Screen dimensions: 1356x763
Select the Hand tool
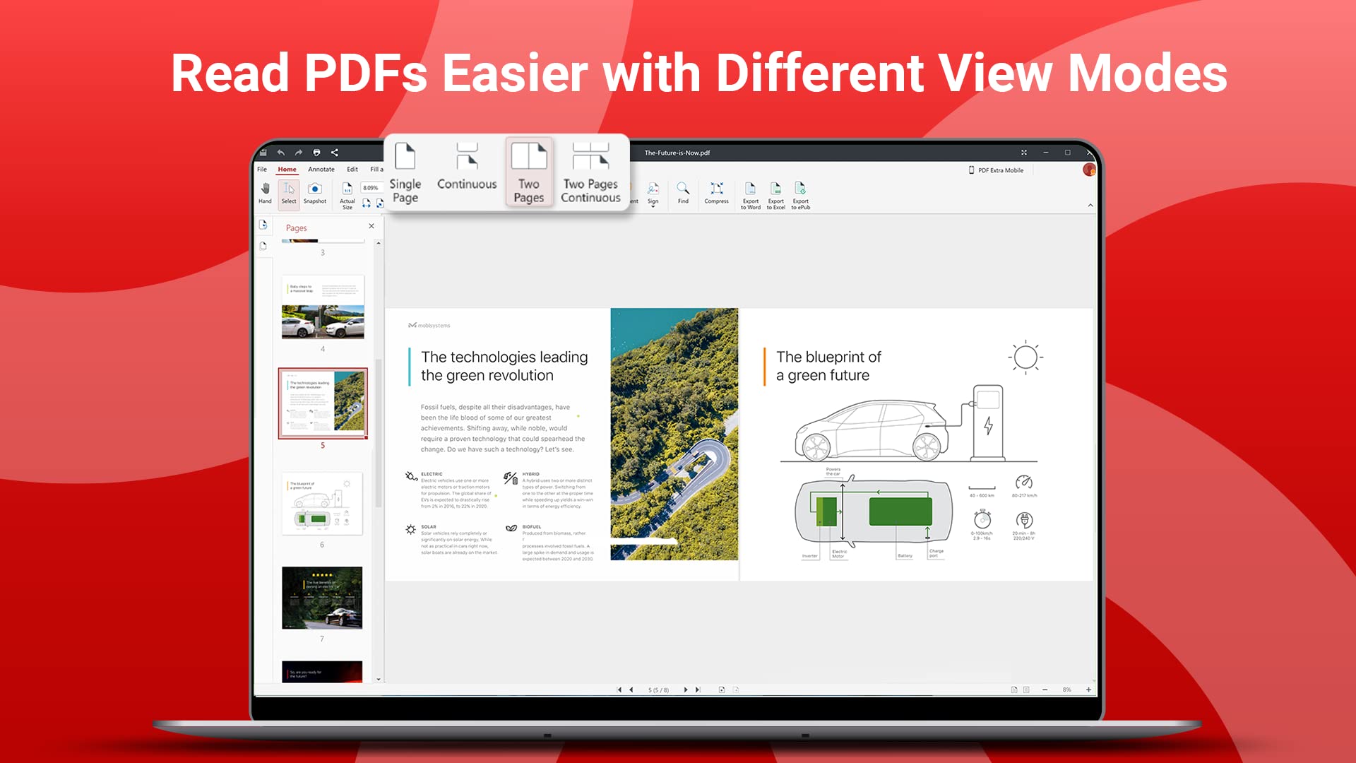266,191
